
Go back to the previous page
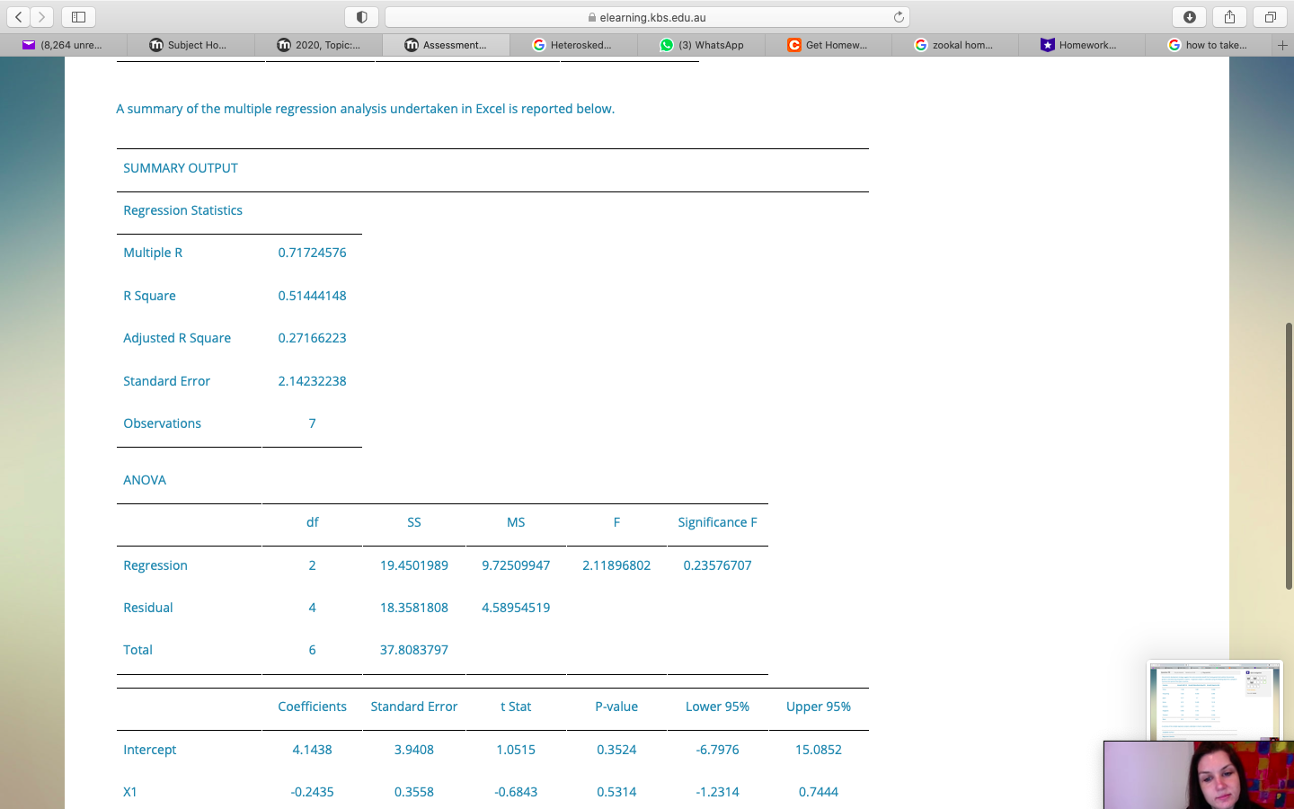pyautogui.click(x=19, y=17)
